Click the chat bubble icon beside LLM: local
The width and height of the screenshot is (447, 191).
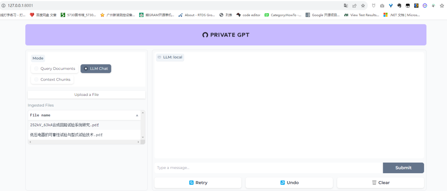pyautogui.click(x=159, y=57)
